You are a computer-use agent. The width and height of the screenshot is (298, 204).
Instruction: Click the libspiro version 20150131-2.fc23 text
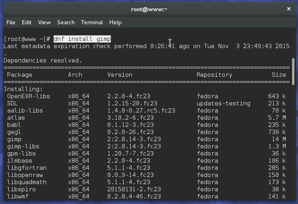click(x=134, y=189)
